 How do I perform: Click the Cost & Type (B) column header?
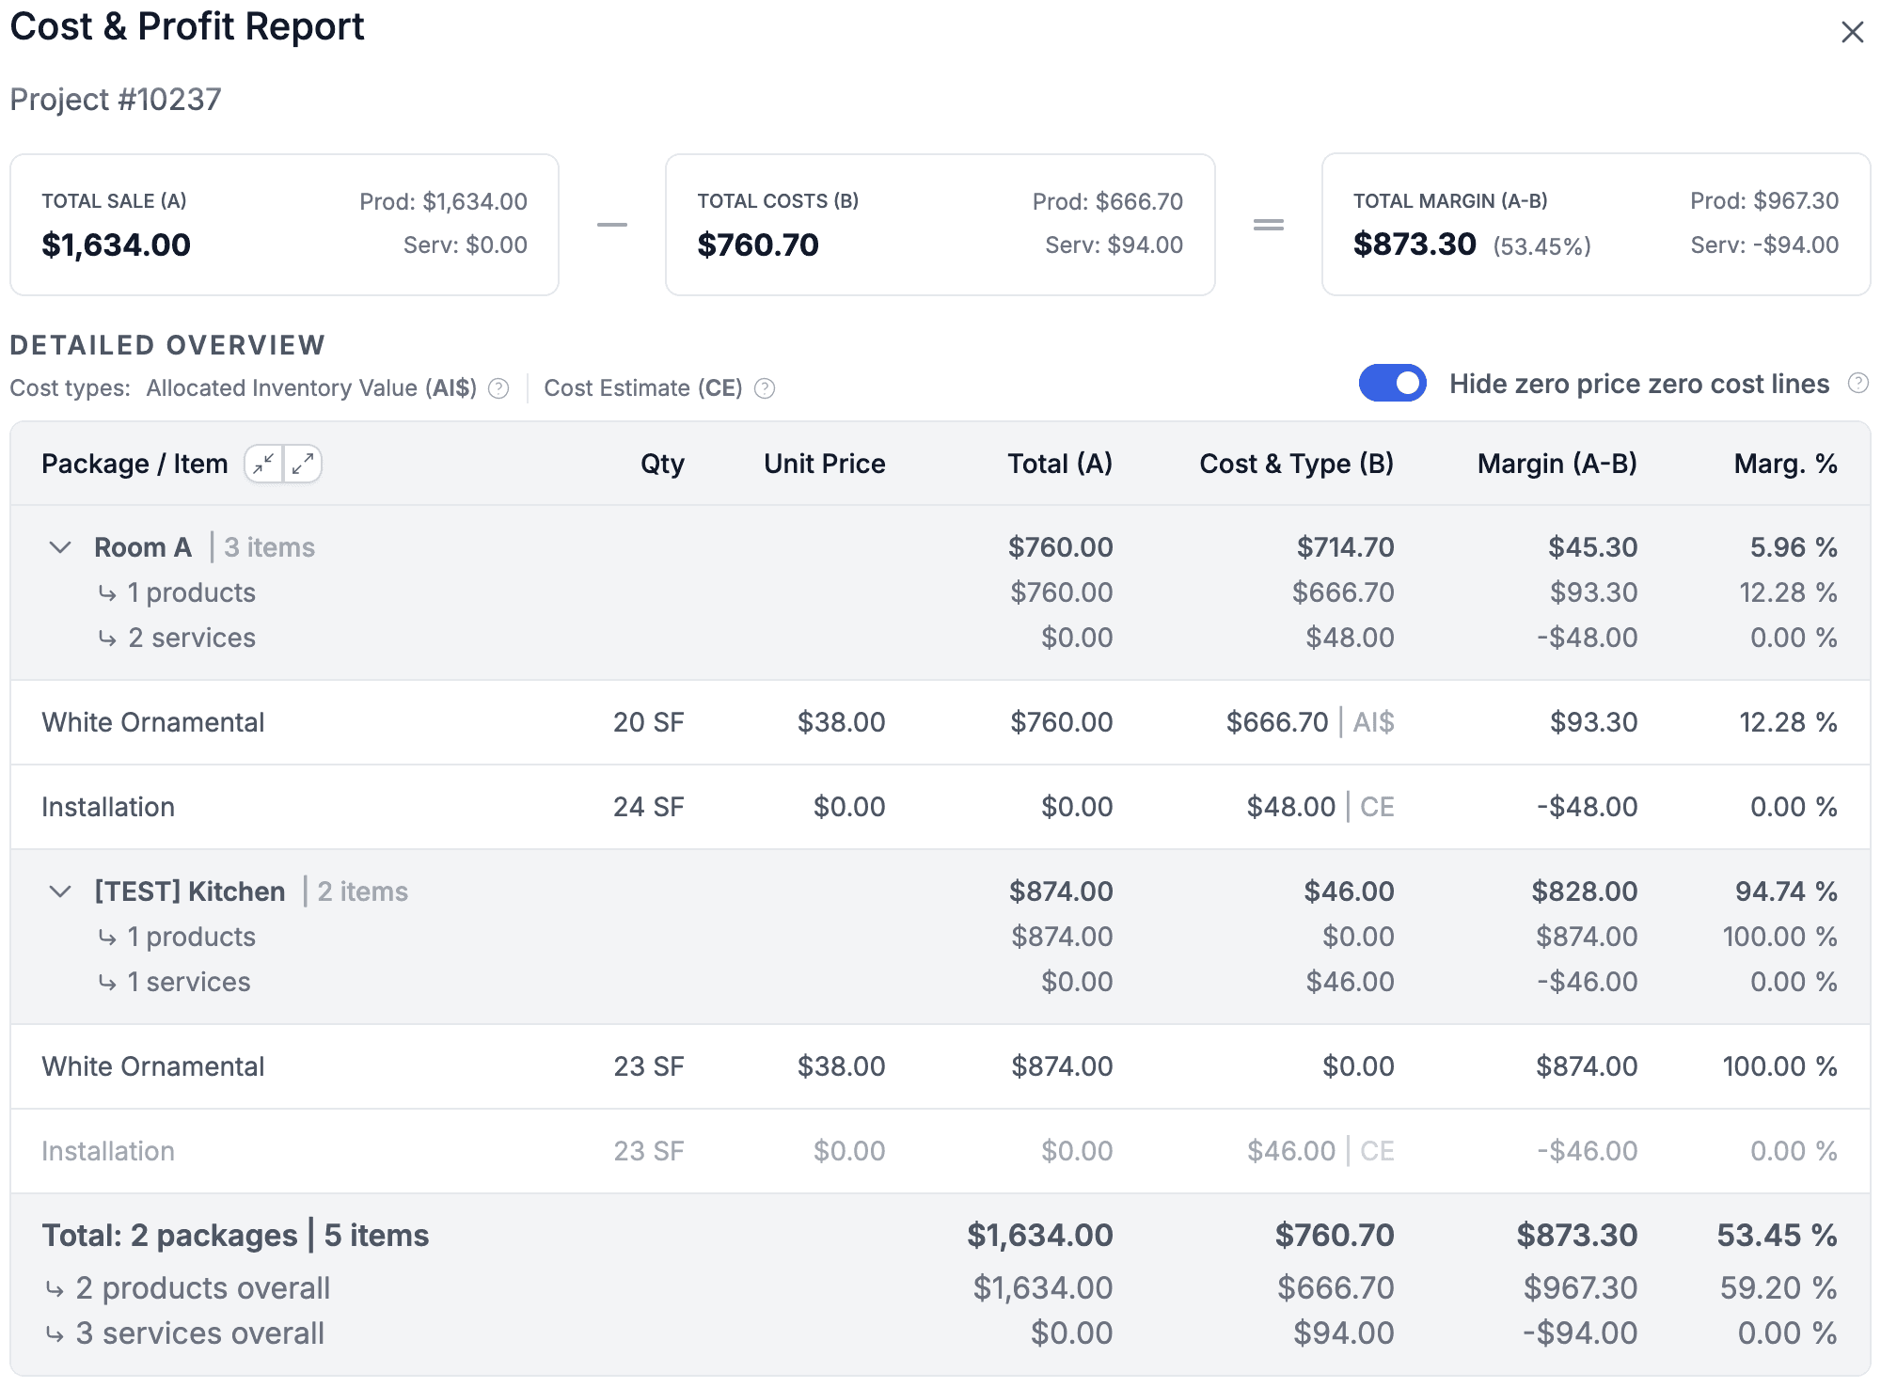(1296, 464)
